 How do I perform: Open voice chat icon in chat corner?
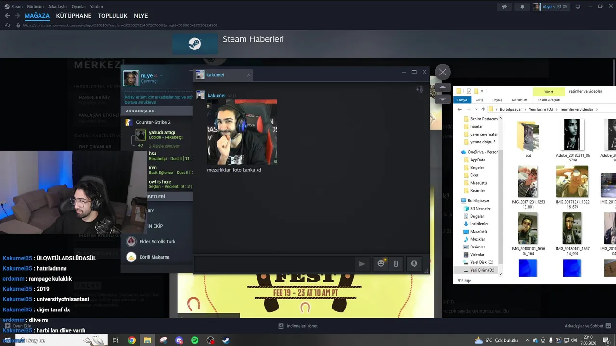pos(419,89)
